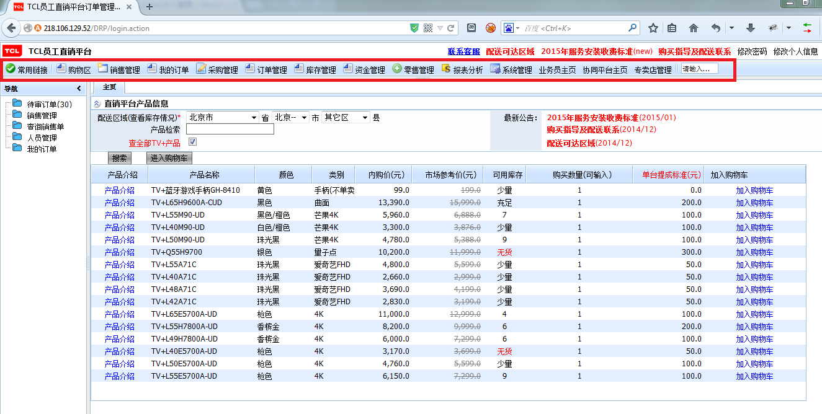Focus the 产品检索 input field
The width and height of the screenshot is (822, 414).
tap(230, 129)
